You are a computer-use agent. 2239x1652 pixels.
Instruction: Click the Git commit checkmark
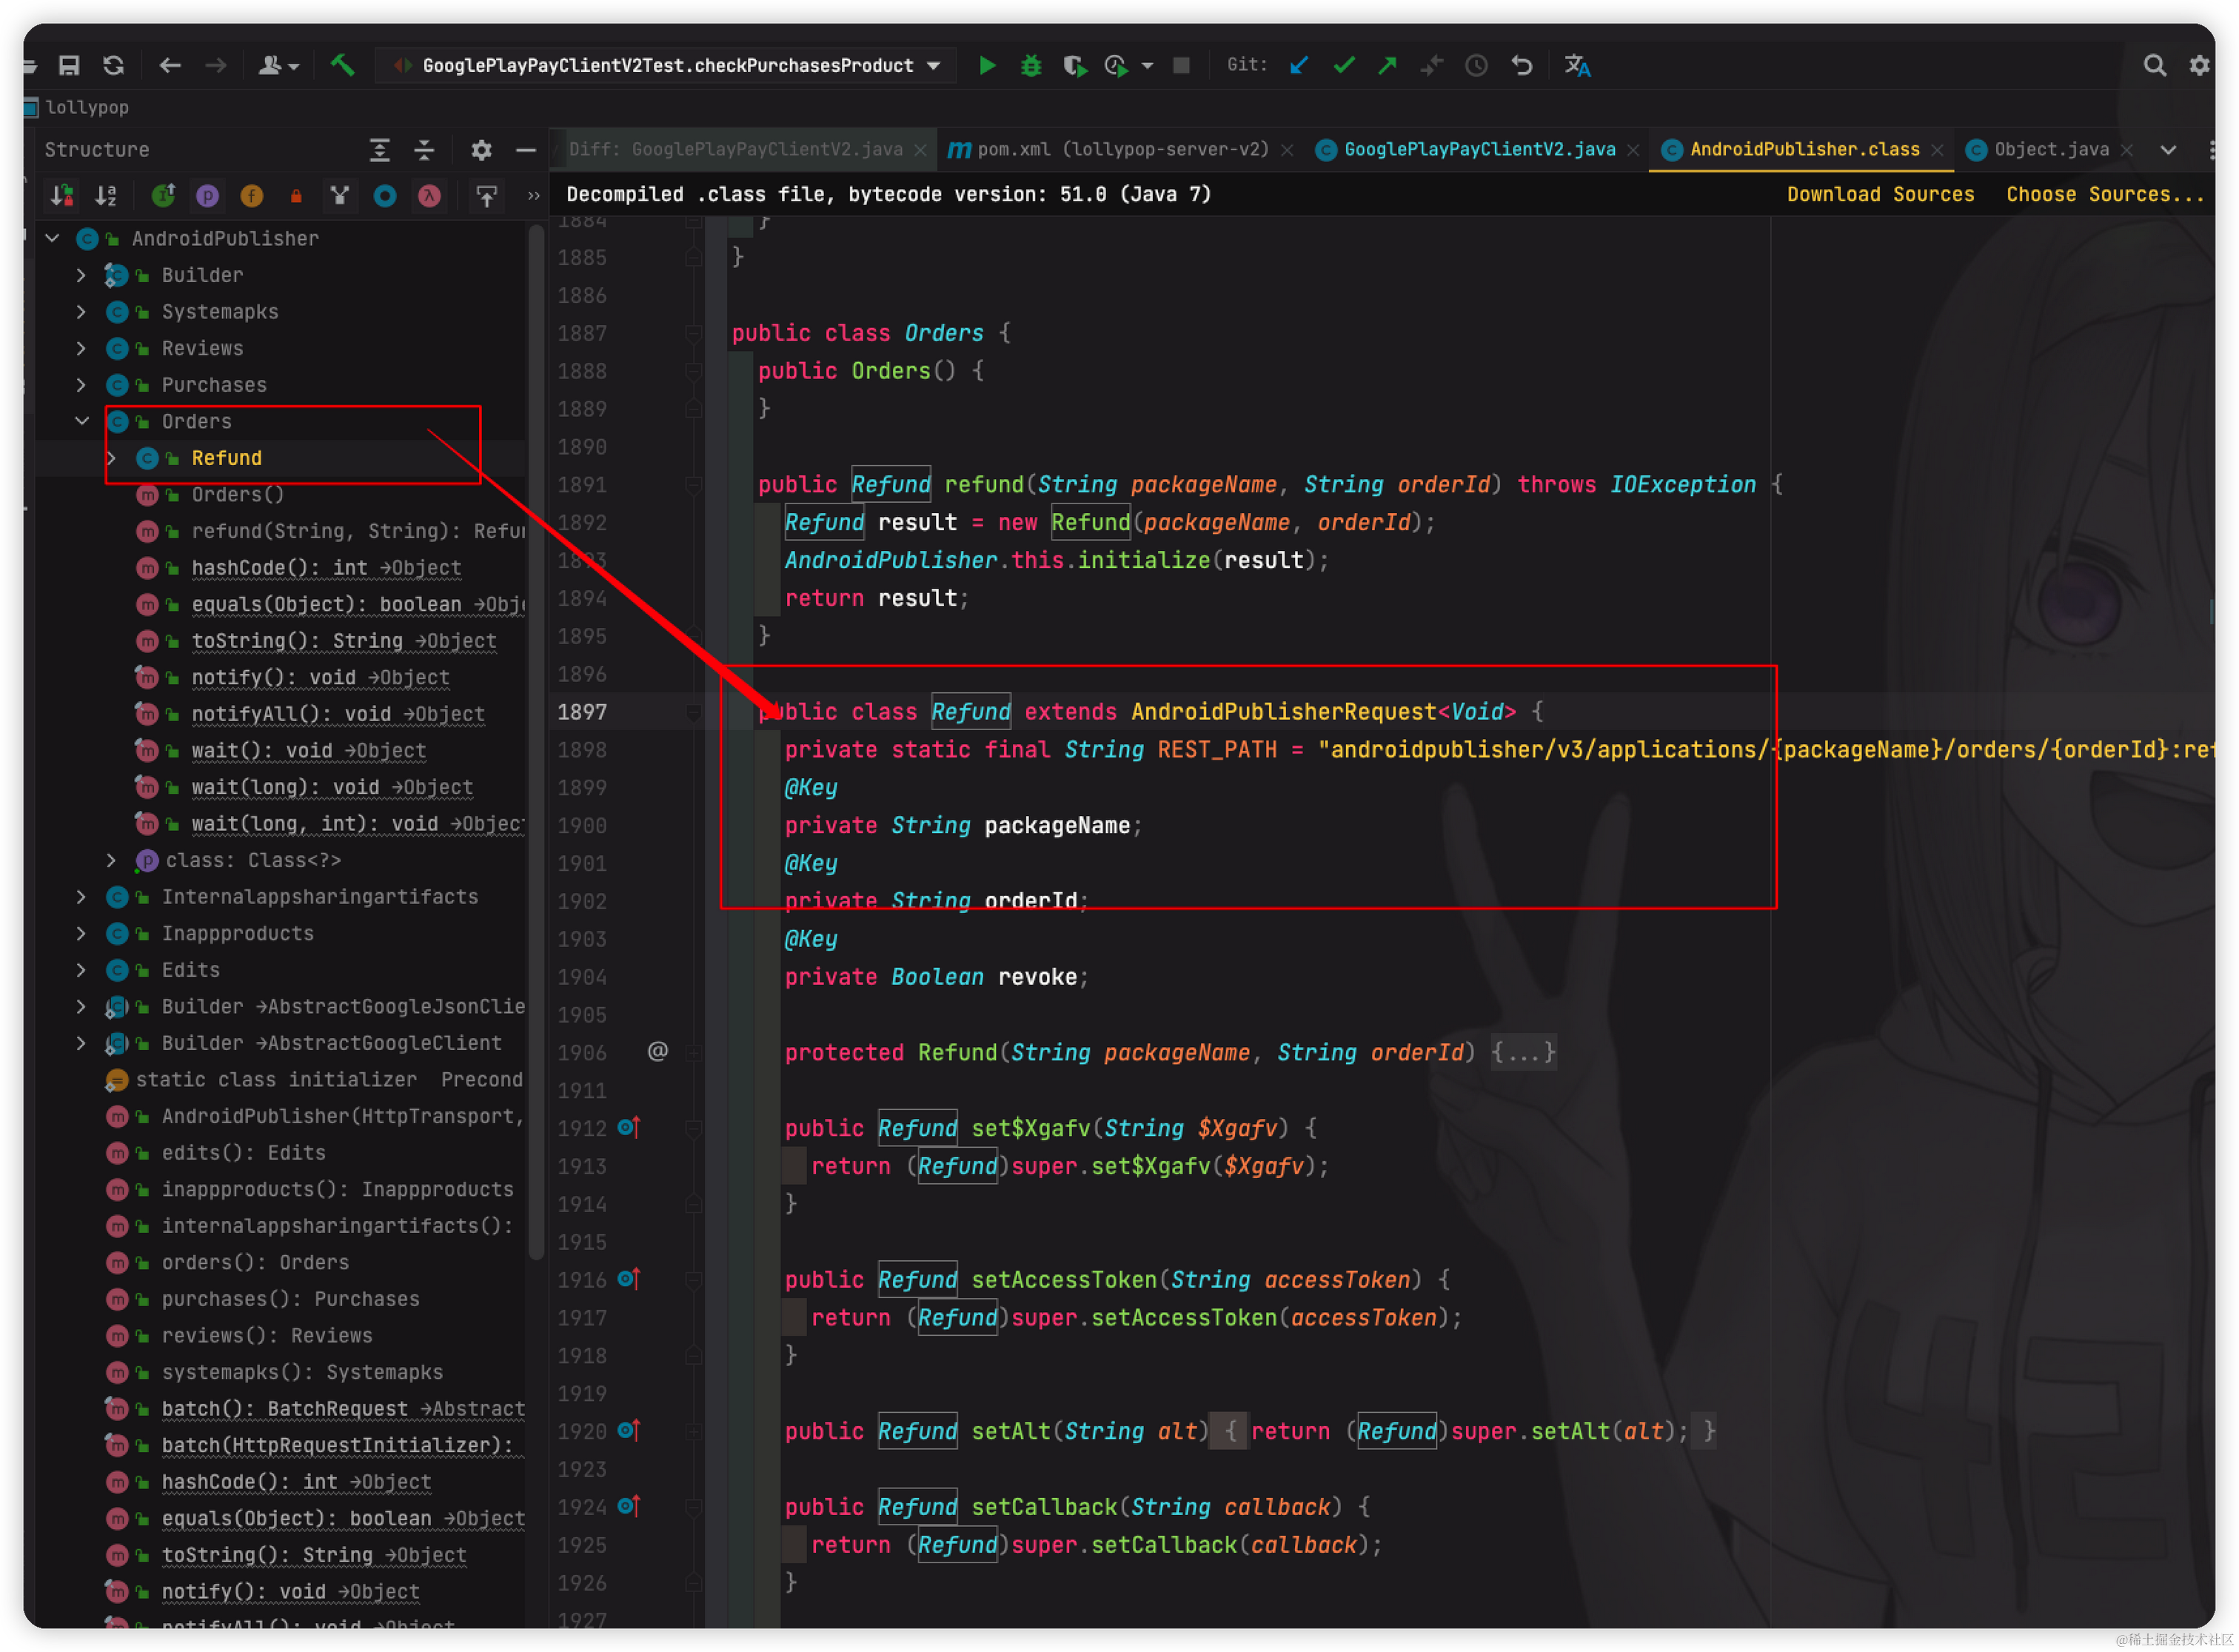(x=1343, y=66)
